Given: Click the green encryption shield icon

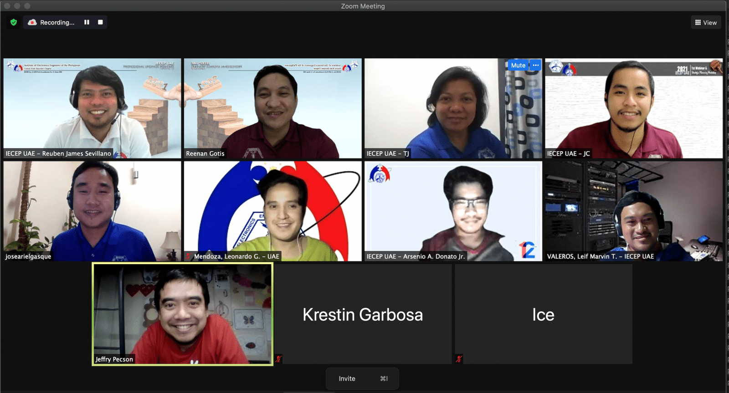Looking at the screenshot, I should (14, 22).
